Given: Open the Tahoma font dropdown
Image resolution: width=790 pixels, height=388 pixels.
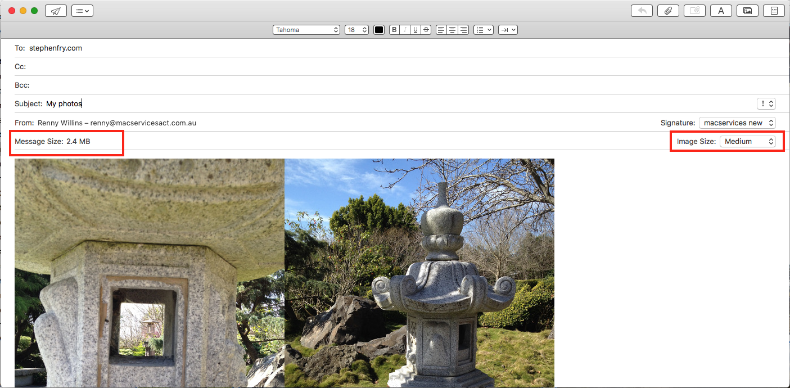Looking at the screenshot, I should click(x=306, y=30).
